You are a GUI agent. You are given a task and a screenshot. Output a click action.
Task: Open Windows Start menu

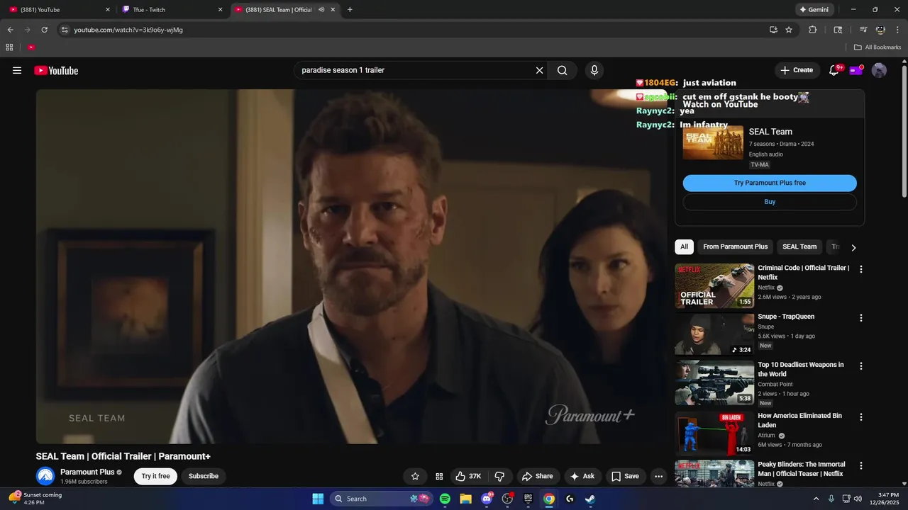pos(318,499)
